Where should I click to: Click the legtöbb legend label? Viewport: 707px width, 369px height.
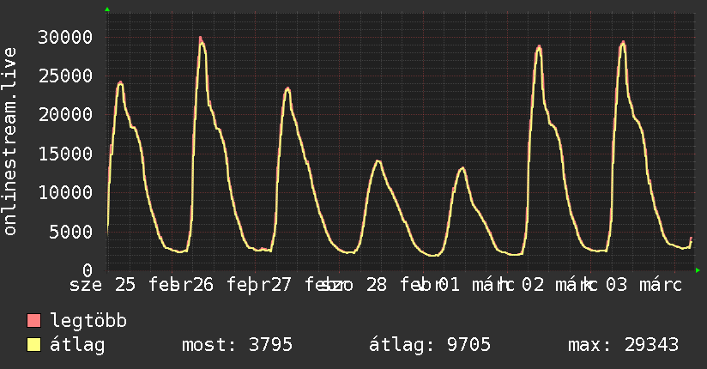pyautogui.click(x=88, y=320)
